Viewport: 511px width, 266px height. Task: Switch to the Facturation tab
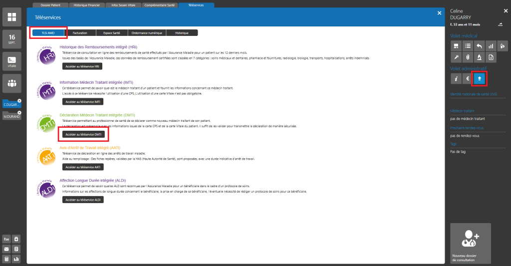tap(80, 33)
